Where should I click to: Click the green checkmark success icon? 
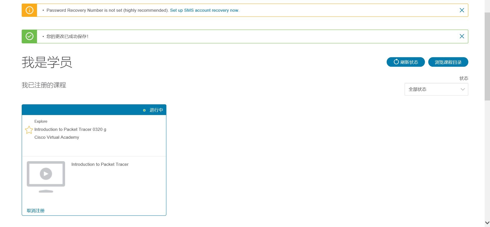click(x=29, y=36)
